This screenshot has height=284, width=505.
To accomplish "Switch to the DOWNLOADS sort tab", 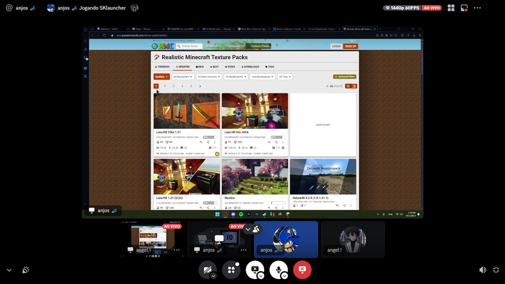I will (x=250, y=67).
